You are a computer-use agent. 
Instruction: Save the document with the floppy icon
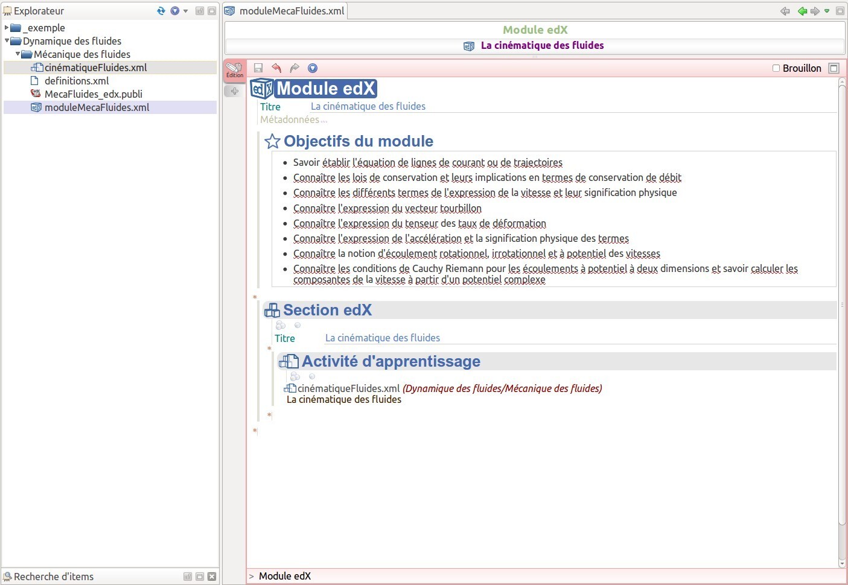point(258,68)
